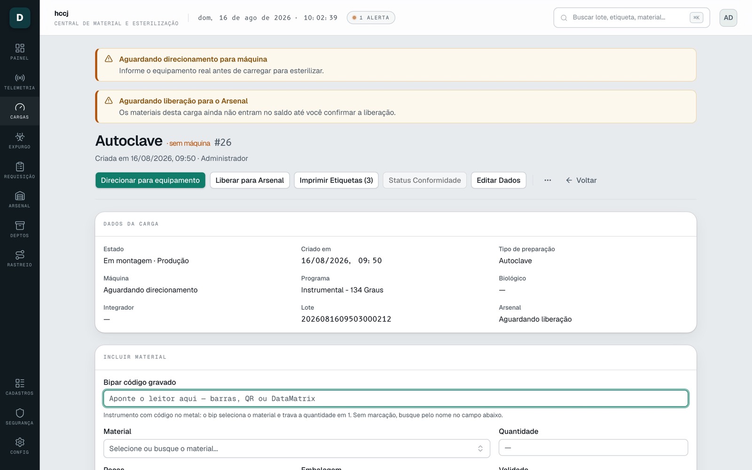Click the header clock time 10:02:39
Screen dimensions: 752x470
(x=321, y=18)
